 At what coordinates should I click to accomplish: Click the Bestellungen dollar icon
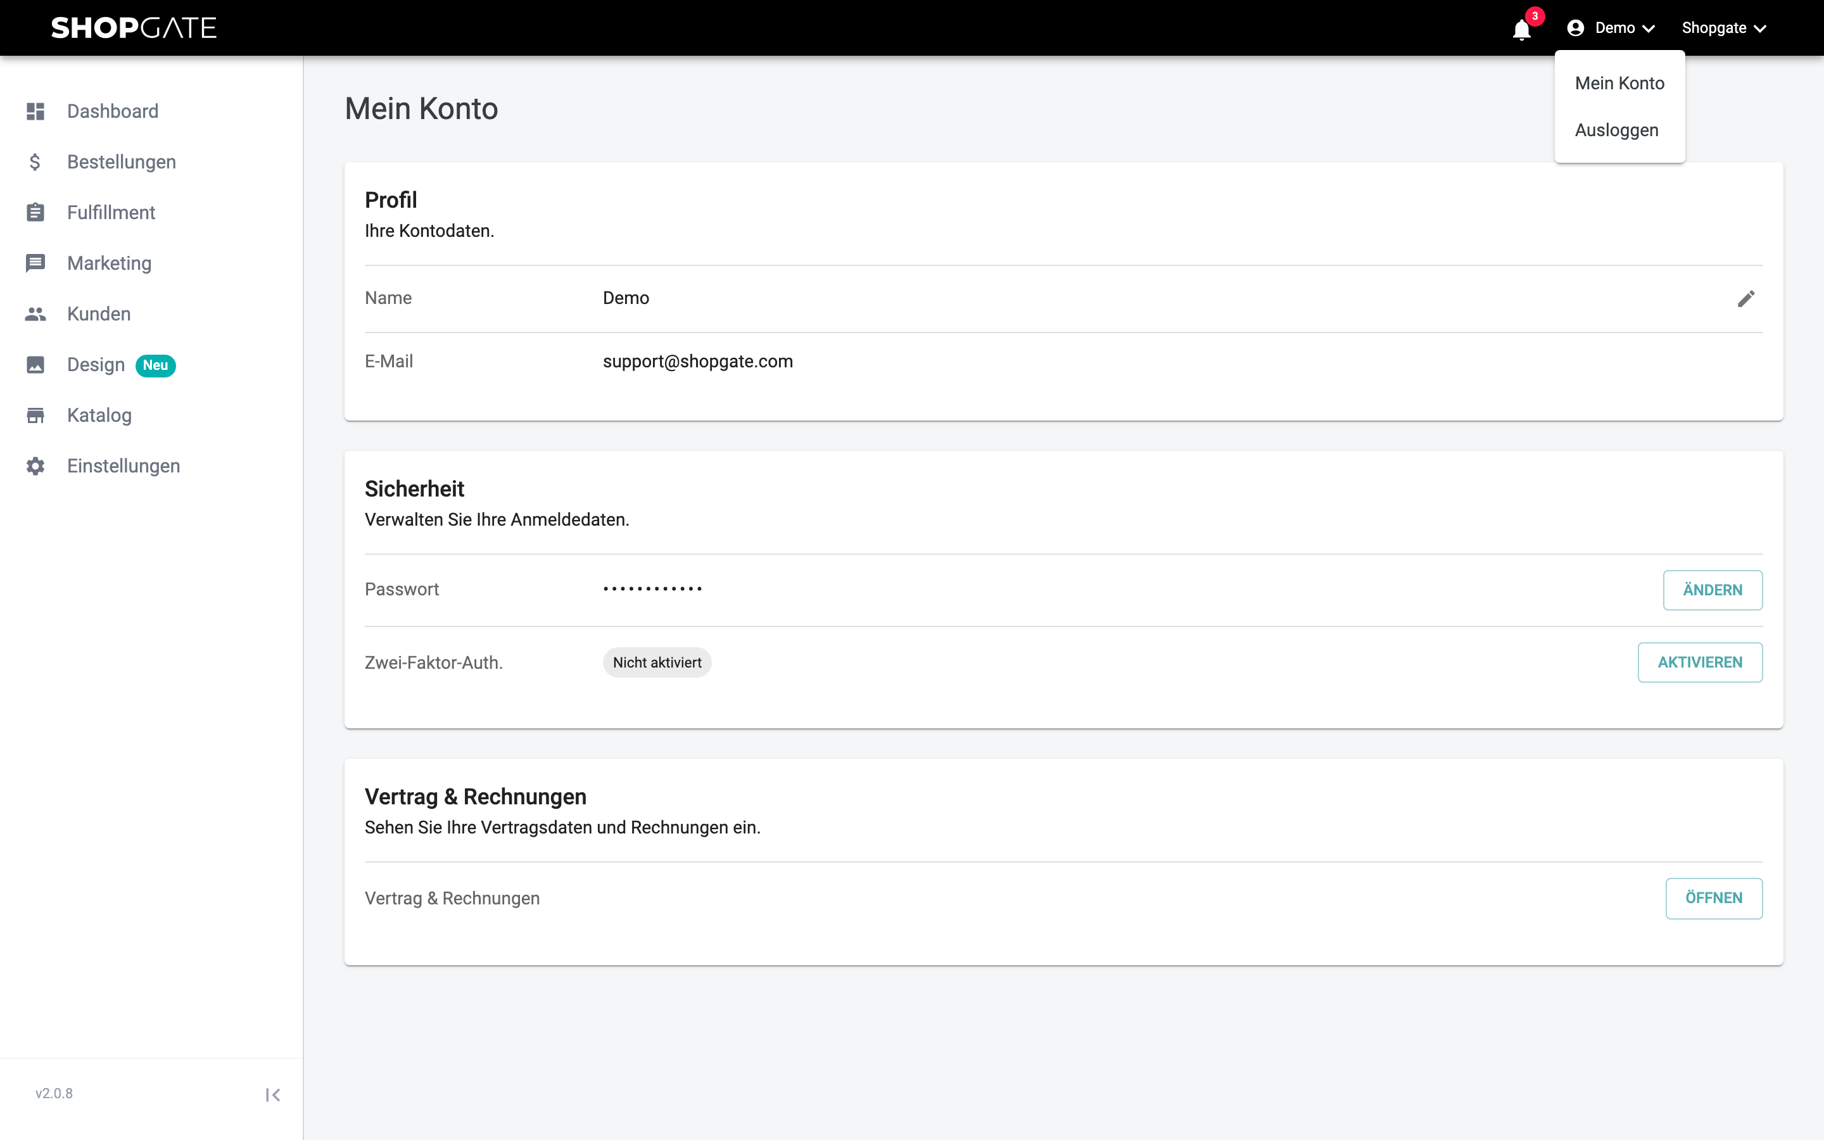(35, 162)
